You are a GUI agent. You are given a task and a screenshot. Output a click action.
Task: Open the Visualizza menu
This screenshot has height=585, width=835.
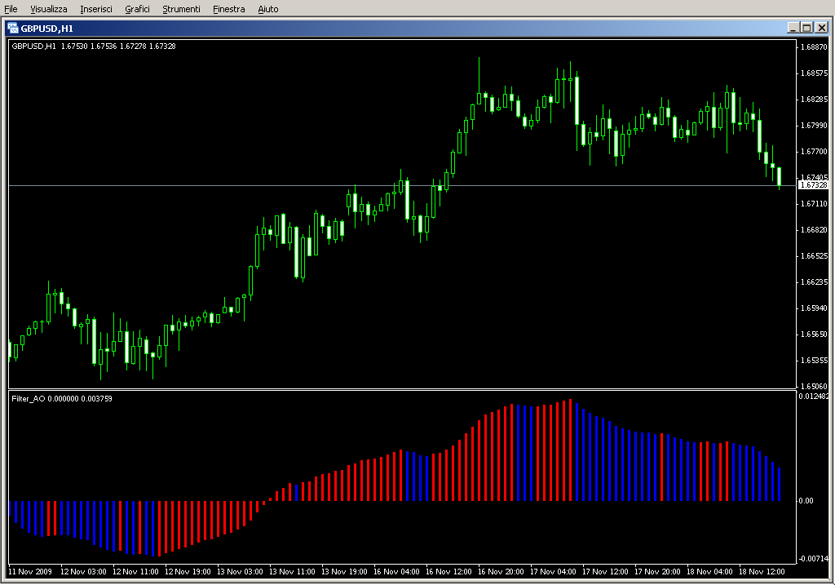tap(48, 9)
